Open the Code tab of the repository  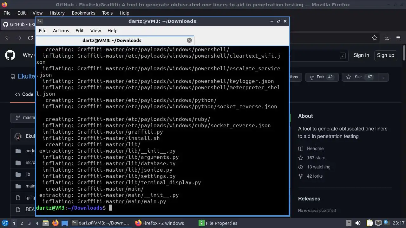(24, 94)
